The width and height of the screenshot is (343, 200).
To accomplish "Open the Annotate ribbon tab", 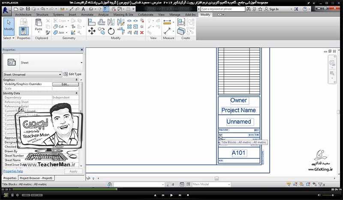I will coord(87,15).
